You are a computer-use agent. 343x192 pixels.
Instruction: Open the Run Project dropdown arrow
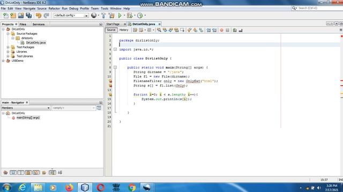(124, 15)
